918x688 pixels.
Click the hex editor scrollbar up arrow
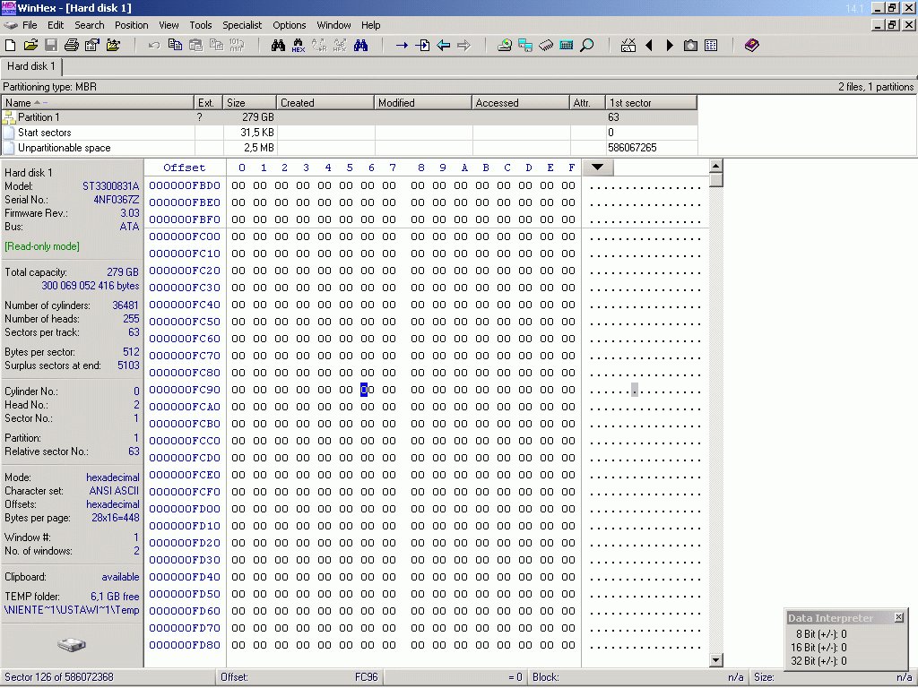click(715, 166)
